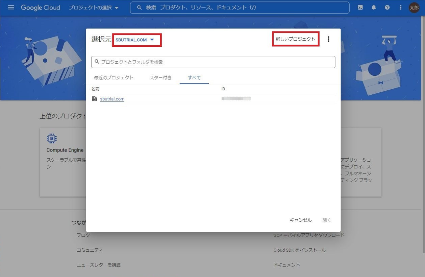Expand the SBUTRIAL.COM organization dropdown

point(135,40)
